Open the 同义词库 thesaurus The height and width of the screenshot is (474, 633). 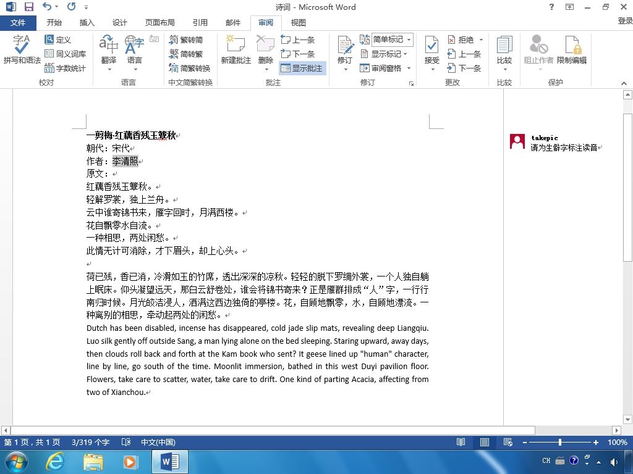pyautogui.click(x=65, y=54)
